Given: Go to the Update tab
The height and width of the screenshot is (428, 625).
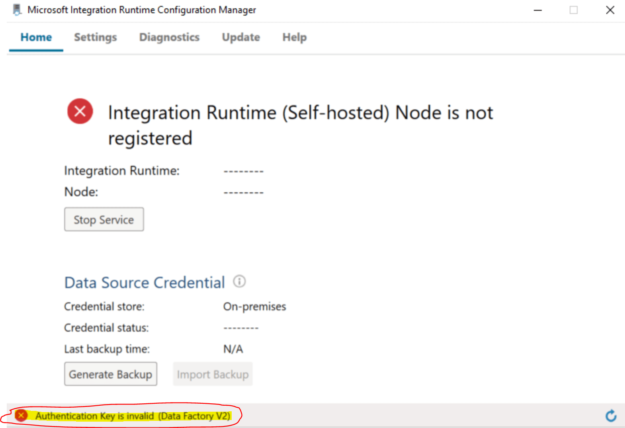Looking at the screenshot, I should click(x=241, y=37).
